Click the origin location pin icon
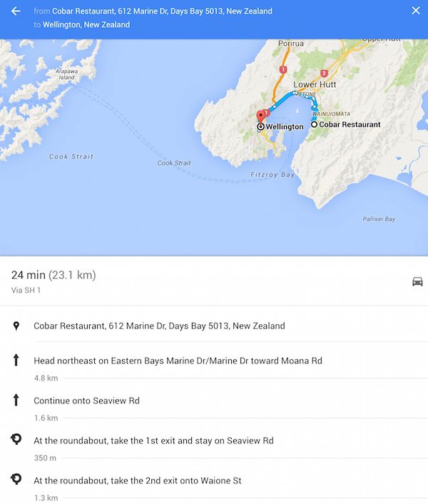The height and width of the screenshot is (504, 428). (x=16, y=326)
